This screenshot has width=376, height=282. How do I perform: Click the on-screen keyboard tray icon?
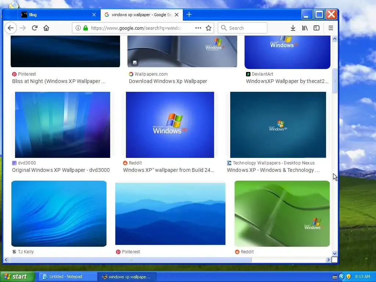tap(335, 277)
